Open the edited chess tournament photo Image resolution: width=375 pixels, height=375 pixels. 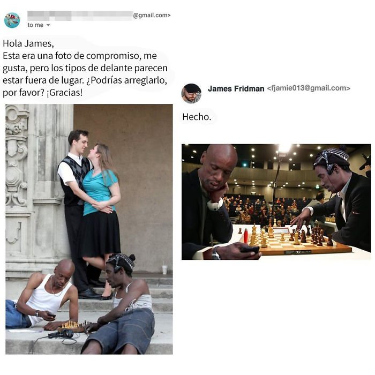click(x=276, y=202)
